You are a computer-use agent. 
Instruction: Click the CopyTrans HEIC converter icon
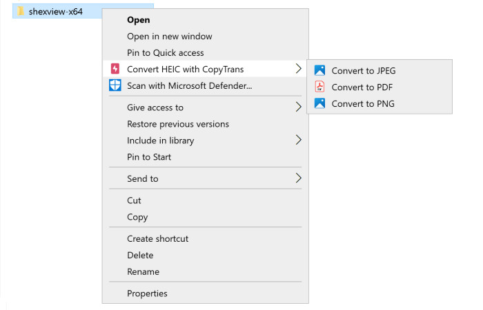click(x=115, y=69)
